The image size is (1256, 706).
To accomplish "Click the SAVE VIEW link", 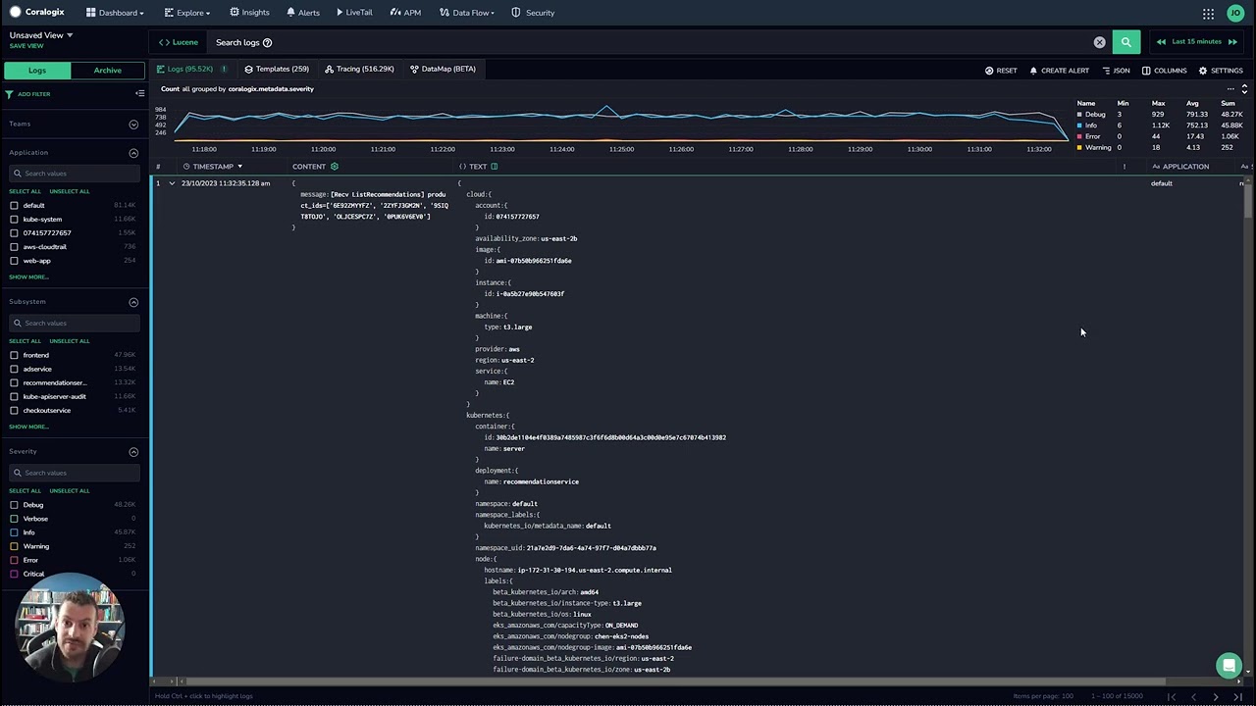I will (x=26, y=46).
